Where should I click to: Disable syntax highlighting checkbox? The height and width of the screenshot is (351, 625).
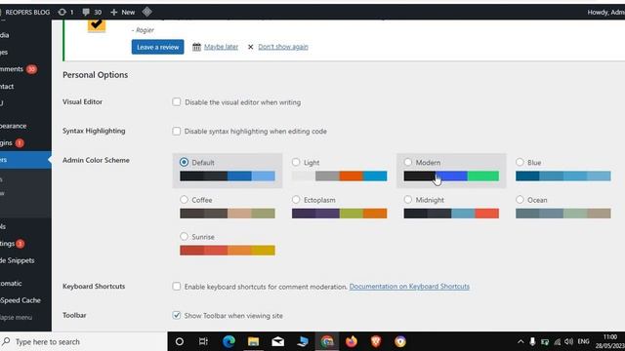[x=176, y=131]
